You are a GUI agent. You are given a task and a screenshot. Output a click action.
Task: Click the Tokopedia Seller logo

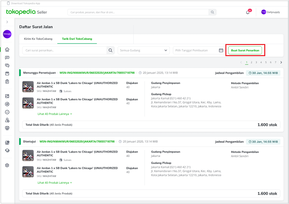(x=27, y=12)
